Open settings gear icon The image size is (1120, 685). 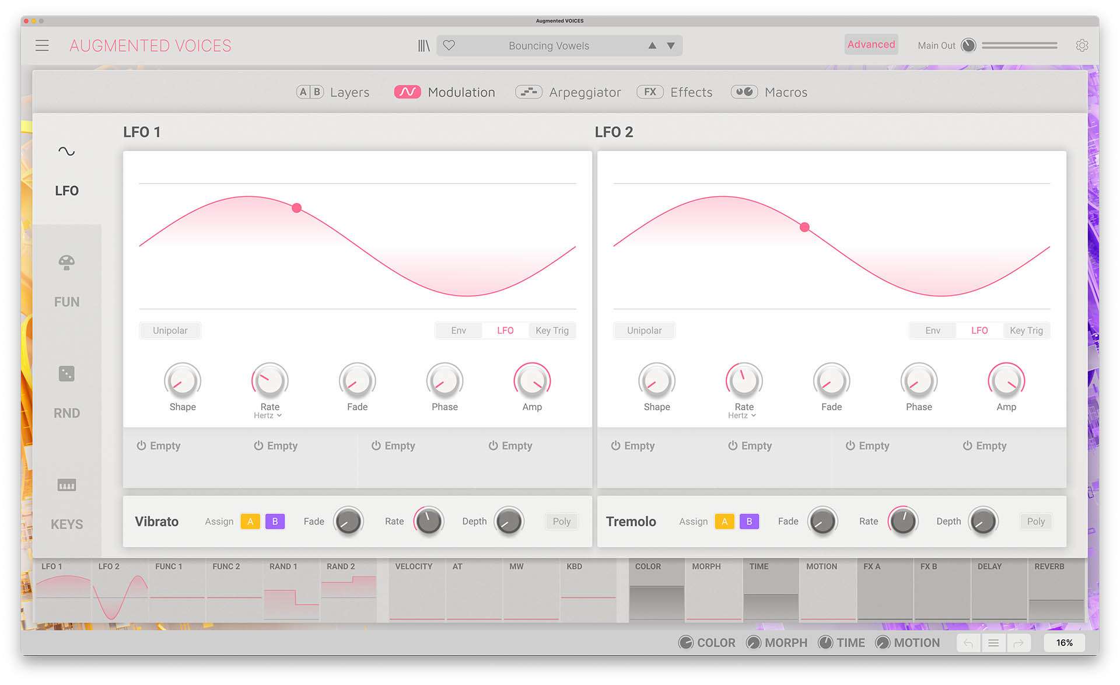[1082, 46]
